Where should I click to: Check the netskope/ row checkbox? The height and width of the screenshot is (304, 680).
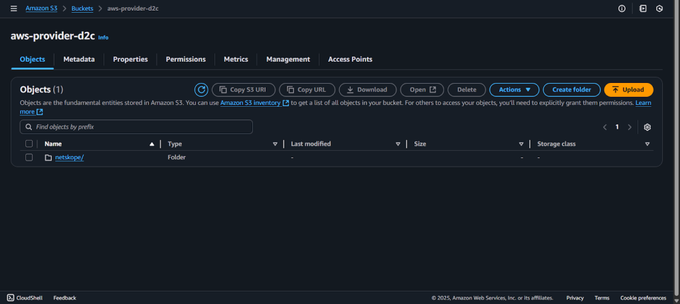29,157
